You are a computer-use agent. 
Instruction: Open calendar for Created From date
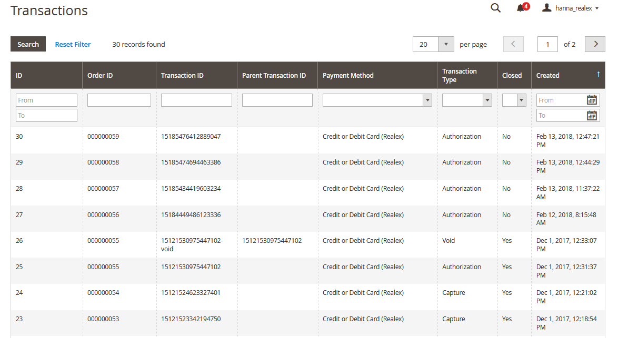pos(592,100)
